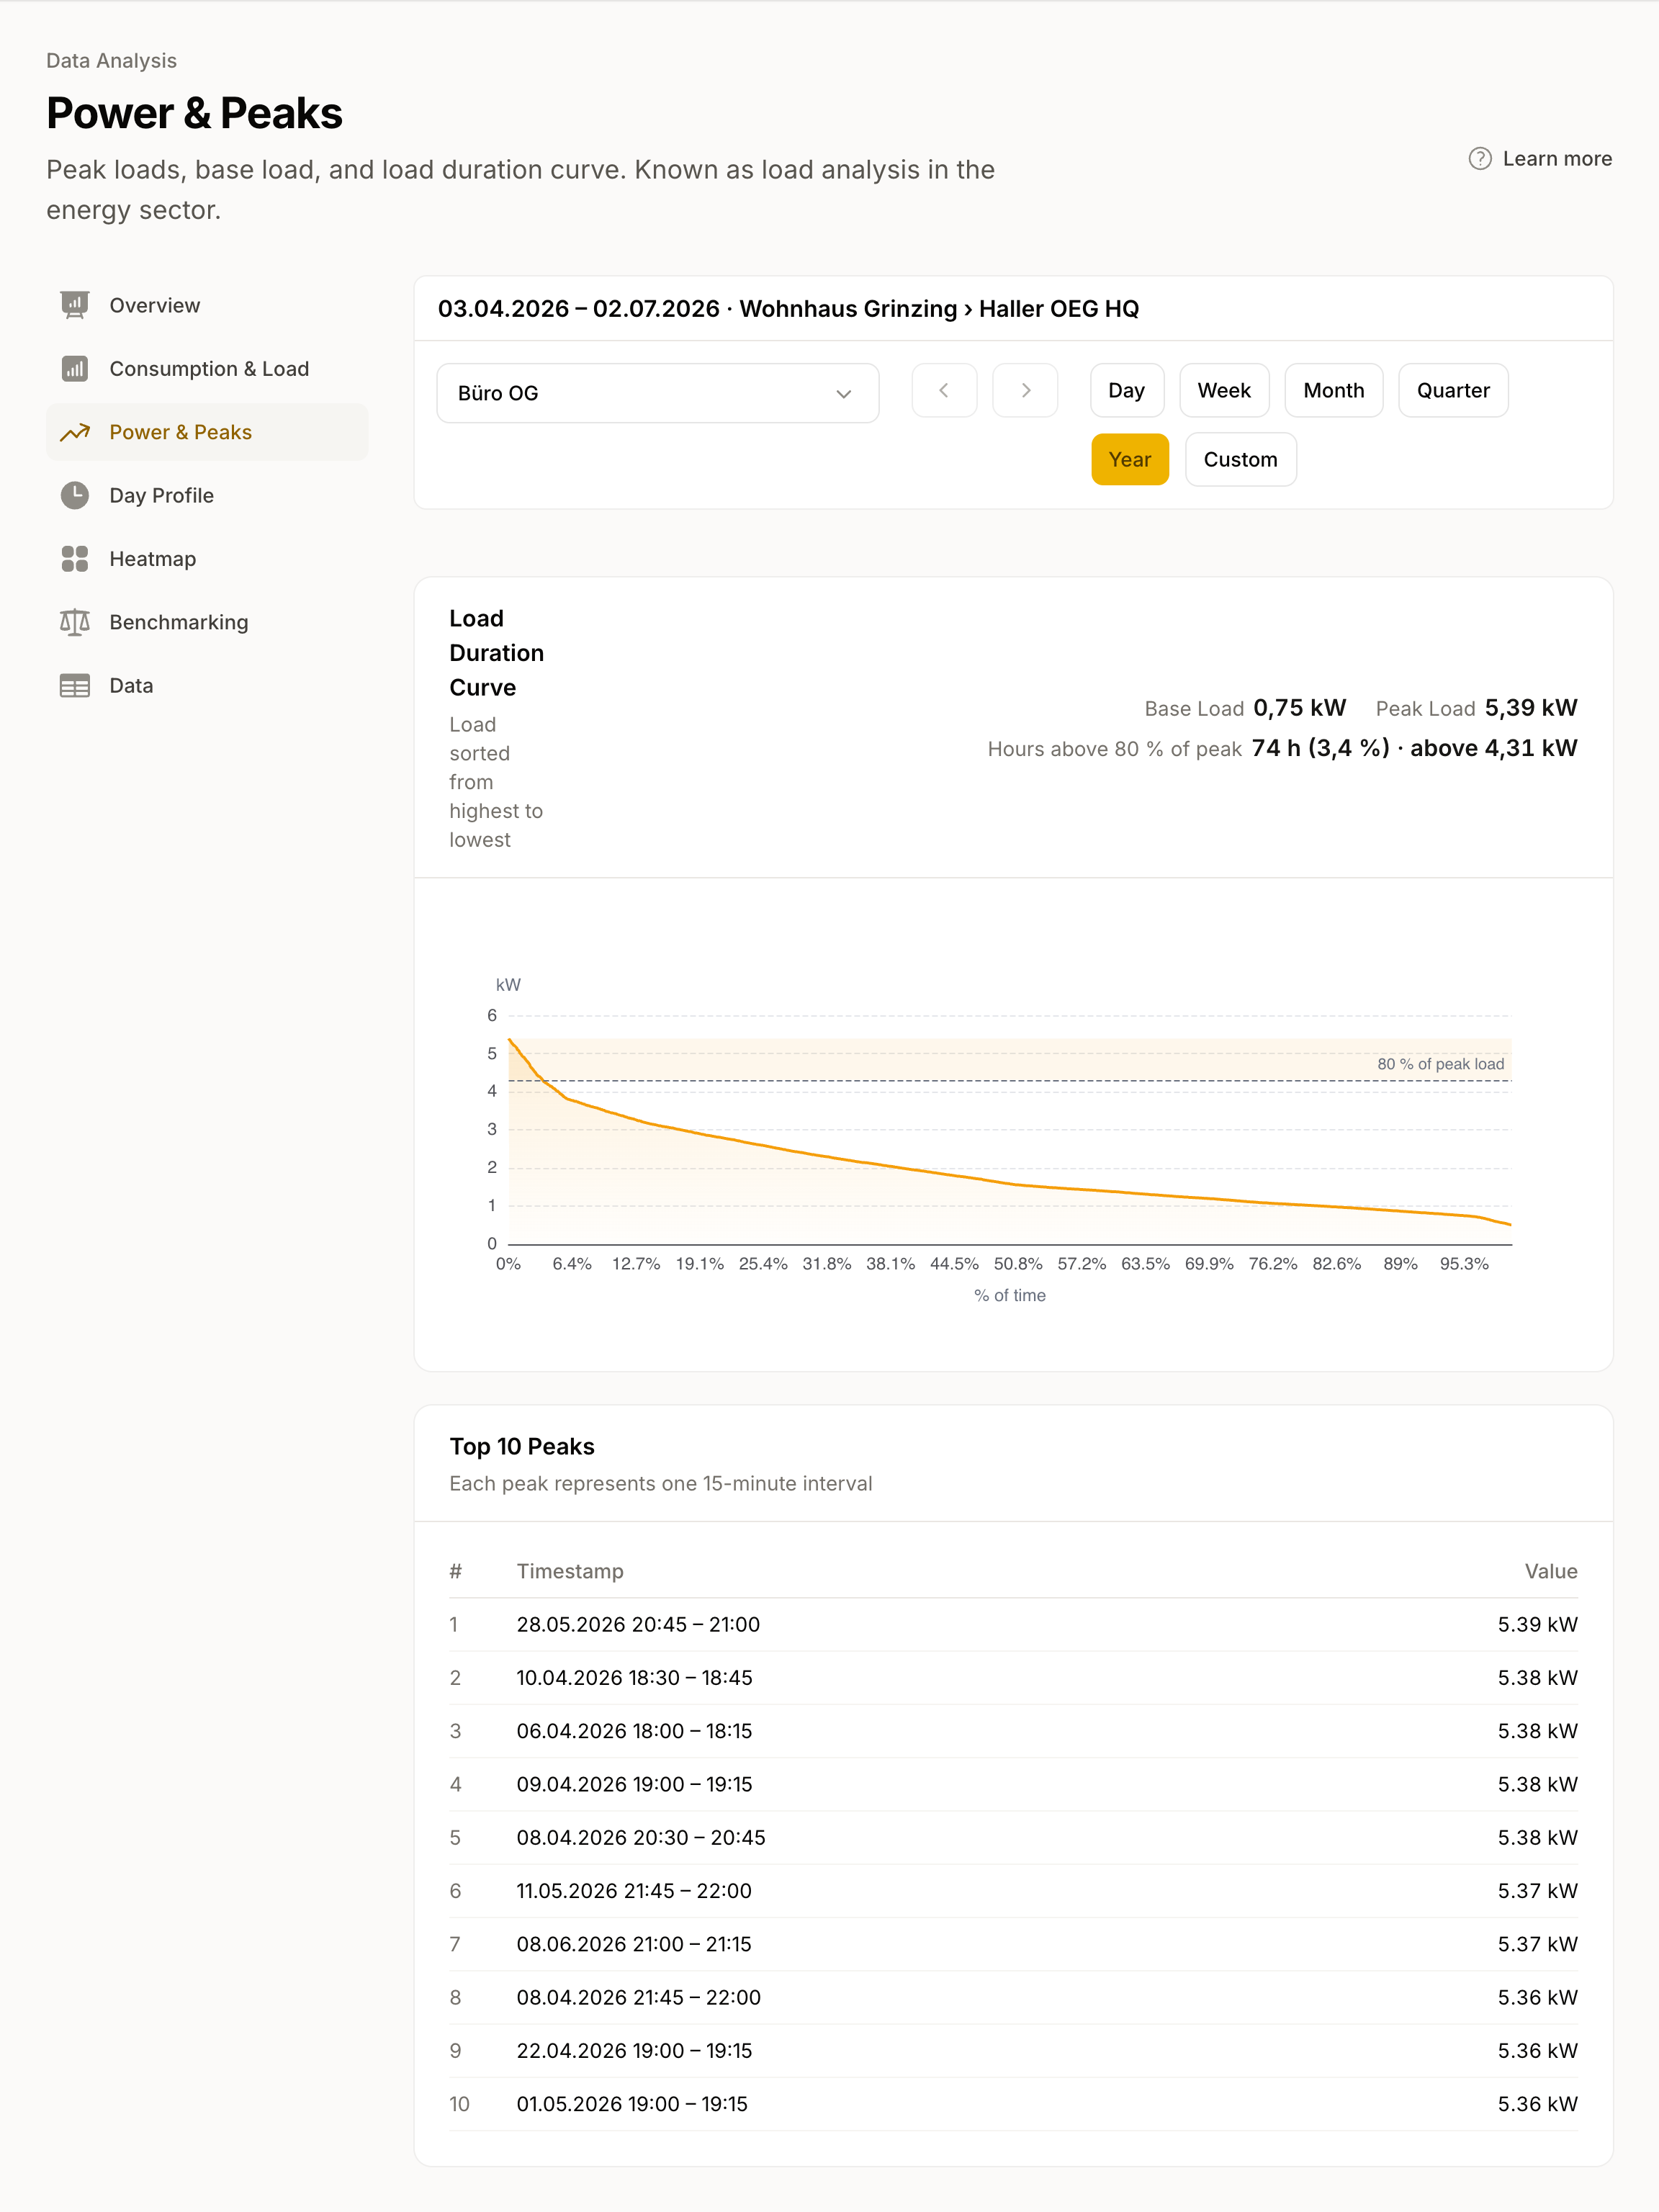Open the Overview section

[x=207, y=305]
